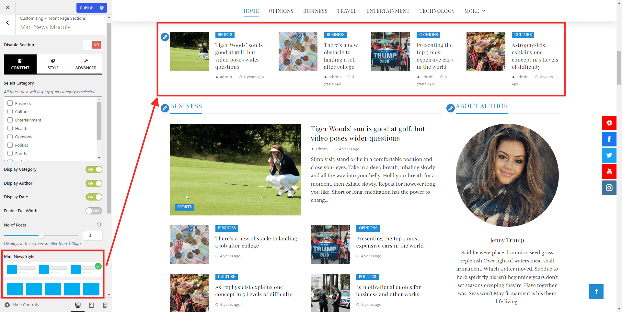
Task: Check the Culture category checkbox
Action: click(x=10, y=111)
